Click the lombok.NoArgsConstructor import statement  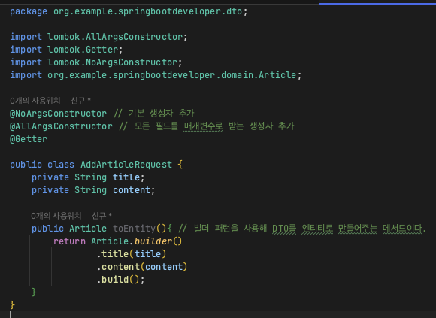[96, 62]
